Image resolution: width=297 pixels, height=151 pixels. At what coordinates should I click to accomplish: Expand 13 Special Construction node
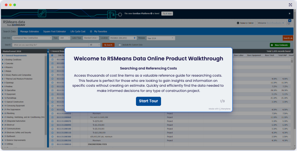(x=3, y=102)
